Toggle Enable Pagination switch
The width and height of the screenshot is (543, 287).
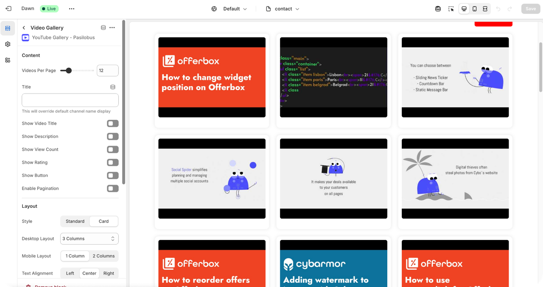(x=112, y=188)
